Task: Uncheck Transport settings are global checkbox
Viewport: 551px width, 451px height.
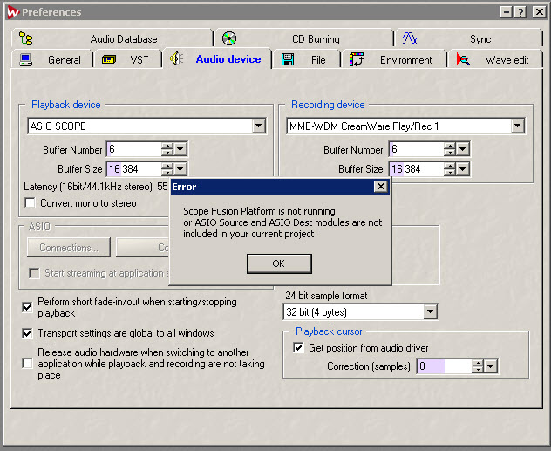Action: (x=28, y=333)
